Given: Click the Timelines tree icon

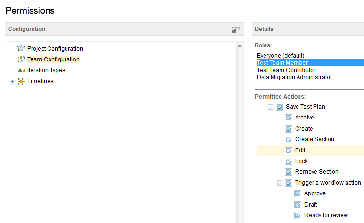Looking at the screenshot, I should [x=21, y=81].
